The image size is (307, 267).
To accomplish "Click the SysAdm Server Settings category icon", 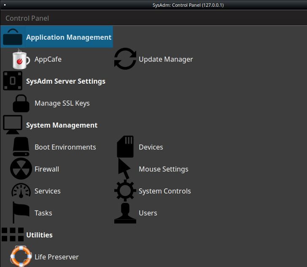I will [x=13, y=81].
